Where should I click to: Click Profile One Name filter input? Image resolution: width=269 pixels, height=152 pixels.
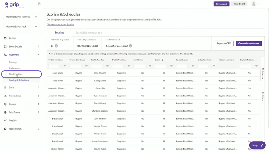(x=54, y=66)
